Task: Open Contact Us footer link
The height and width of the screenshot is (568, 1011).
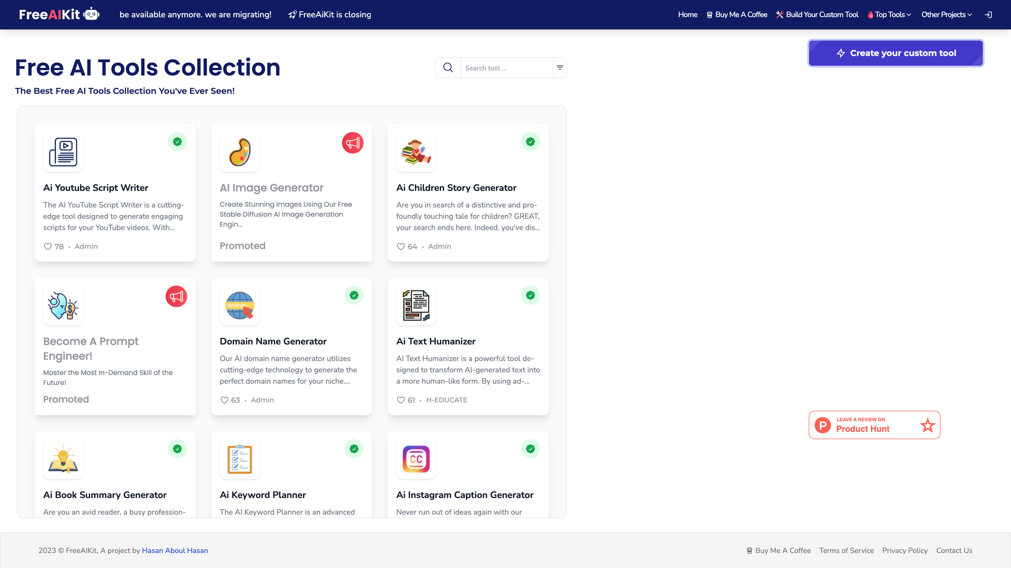Action: [954, 550]
